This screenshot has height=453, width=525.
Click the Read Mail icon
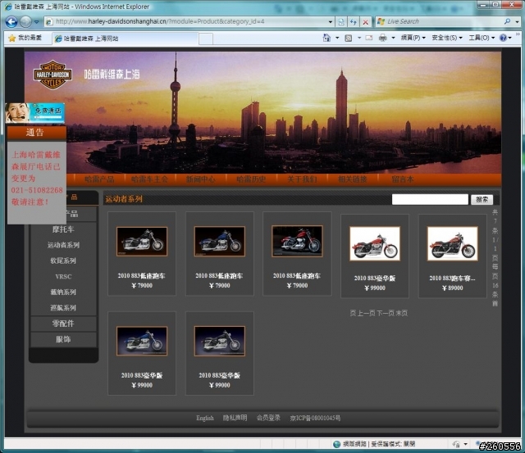click(369, 39)
